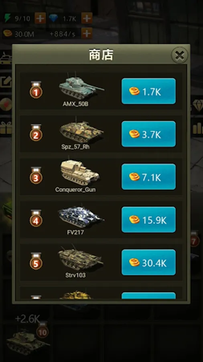The image size is (203, 362).
Task: Close the shop dialog with the X
Action: pyautogui.click(x=179, y=55)
